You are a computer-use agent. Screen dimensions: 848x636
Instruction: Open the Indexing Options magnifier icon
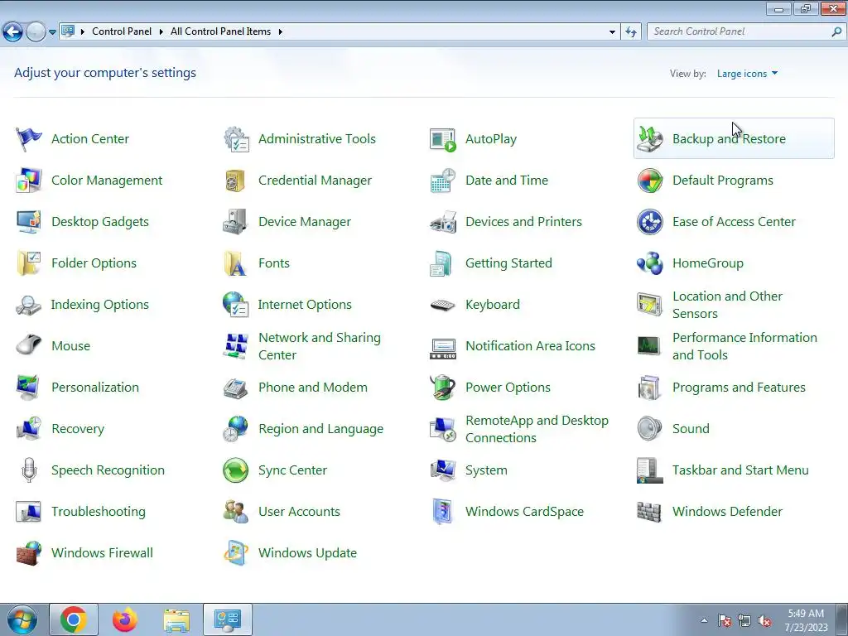(28, 305)
